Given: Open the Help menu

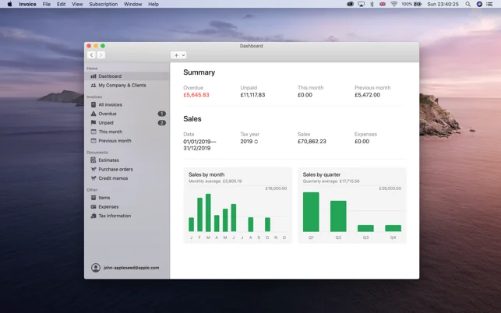Looking at the screenshot, I should click(153, 4).
